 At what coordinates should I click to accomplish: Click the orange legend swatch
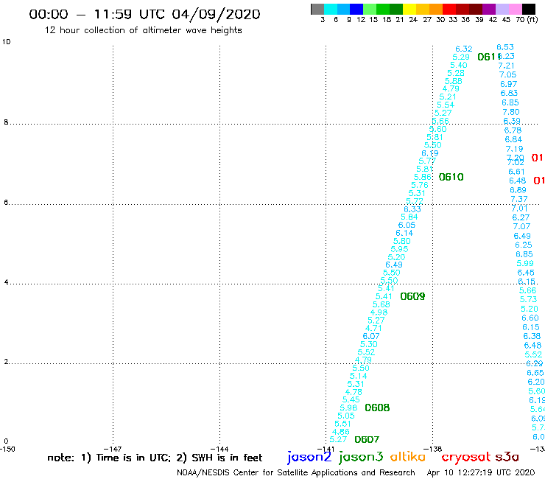(436, 9)
